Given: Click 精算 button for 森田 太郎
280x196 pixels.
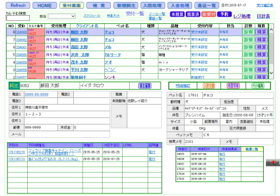Looking at the screenshot, I should point(262,47).
